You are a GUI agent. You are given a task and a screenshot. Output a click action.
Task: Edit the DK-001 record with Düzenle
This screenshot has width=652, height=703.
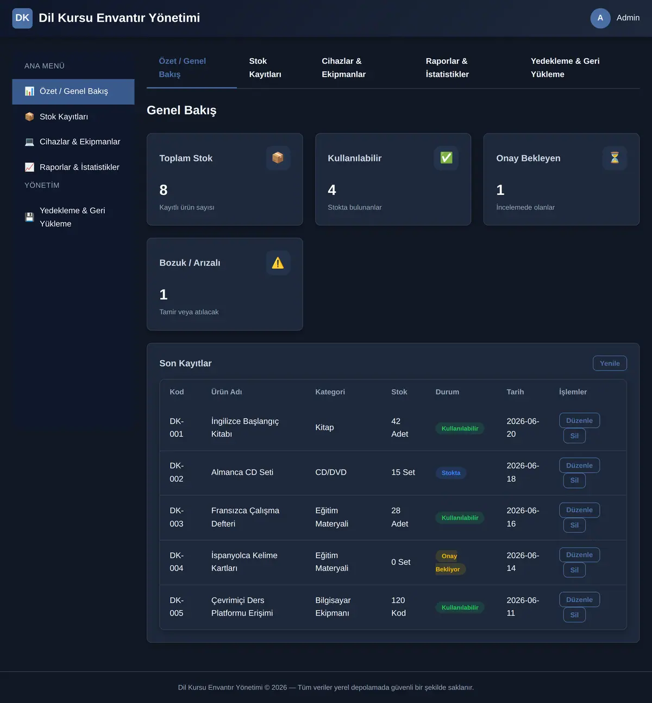pyautogui.click(x=579, y=421)
